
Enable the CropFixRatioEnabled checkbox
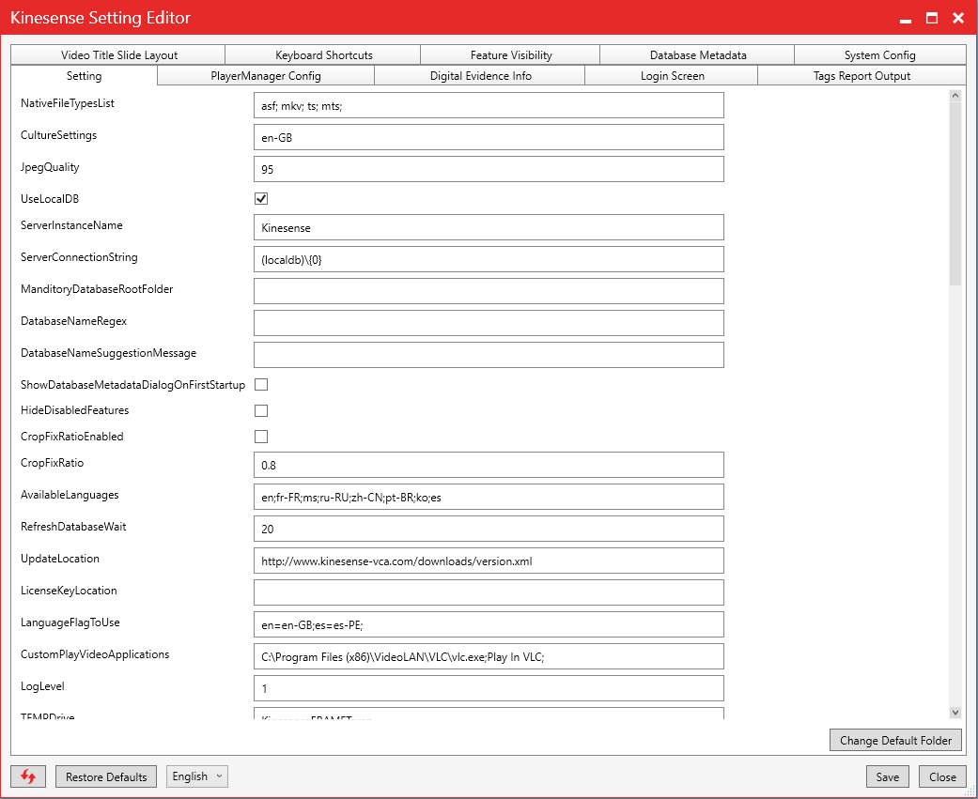[261, 437]
